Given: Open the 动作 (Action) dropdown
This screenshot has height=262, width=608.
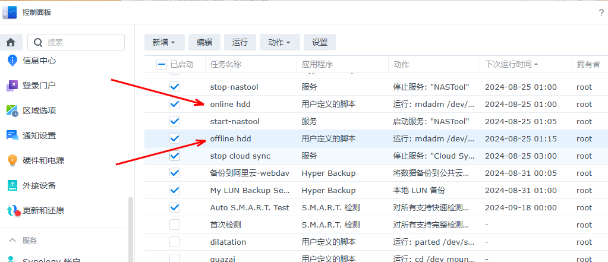Looking at the screenshot, I should coord(279,42).
